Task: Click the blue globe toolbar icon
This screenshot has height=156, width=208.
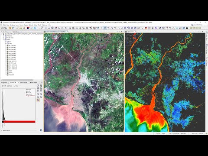Action: [184, 28]
